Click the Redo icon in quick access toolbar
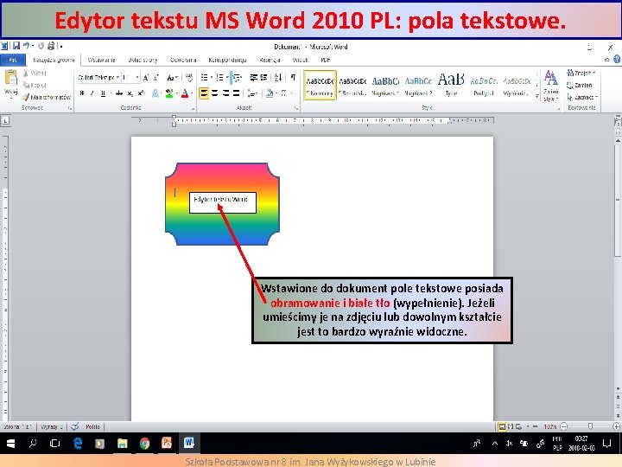The height and width of the screenshot is (467, 622). [41, 46]
